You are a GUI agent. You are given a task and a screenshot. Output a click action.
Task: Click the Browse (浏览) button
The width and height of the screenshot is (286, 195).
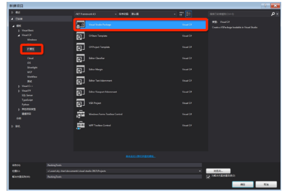[x=218, y=171]
